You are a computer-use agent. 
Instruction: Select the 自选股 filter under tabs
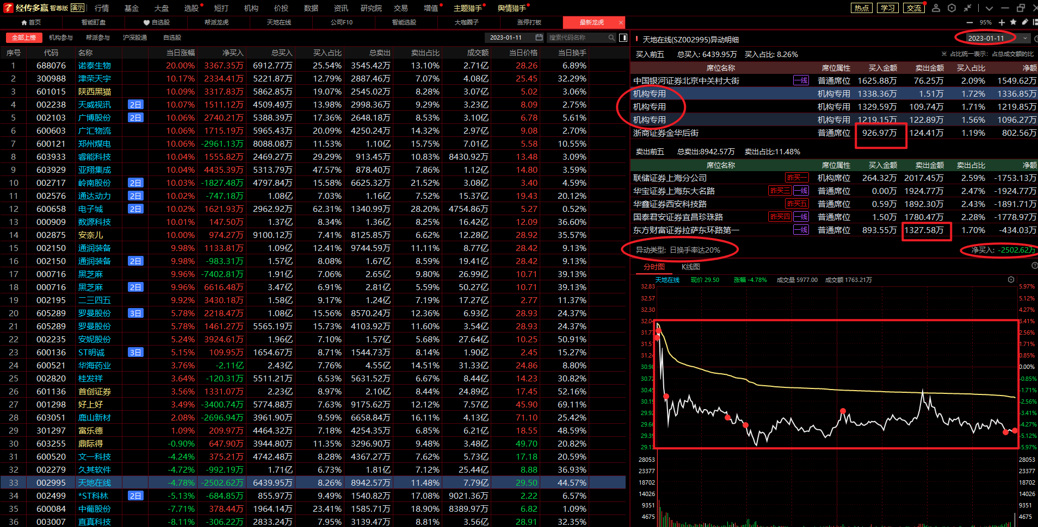[x=172, y=37]
